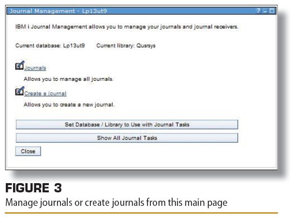Click the icon beside Create a journal
The image size is (291, 219).
(x=20, y=91)
